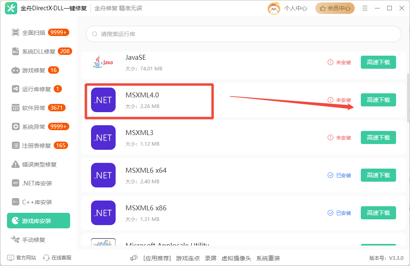The image size is (410, 266).
Task: Open 游戏连点 recommended app link
Action: point(188,258)
